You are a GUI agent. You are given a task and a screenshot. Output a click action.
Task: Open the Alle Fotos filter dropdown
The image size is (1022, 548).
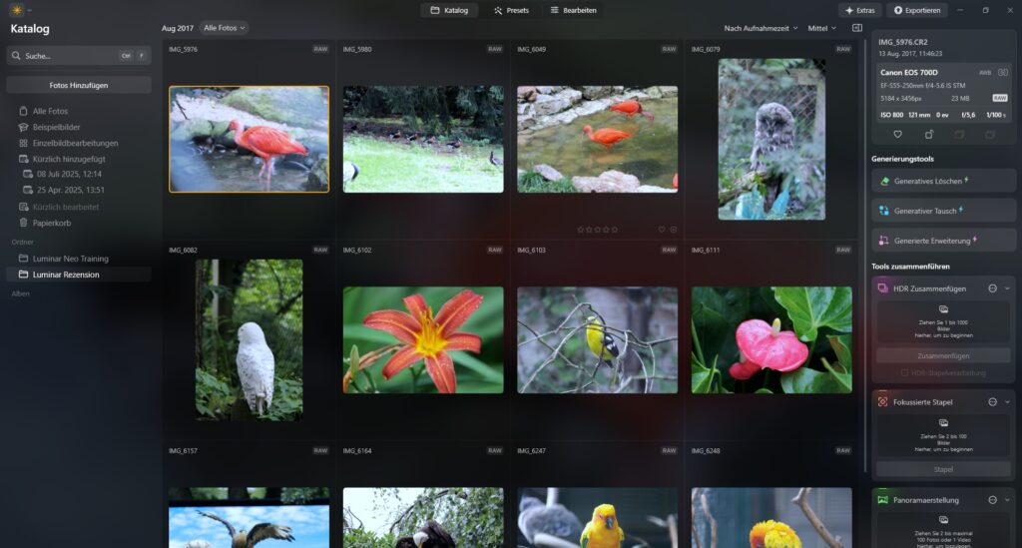224,28
